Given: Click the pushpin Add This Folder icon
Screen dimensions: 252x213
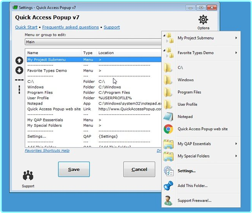Looking at the screenshot, I should coord(168,186).
